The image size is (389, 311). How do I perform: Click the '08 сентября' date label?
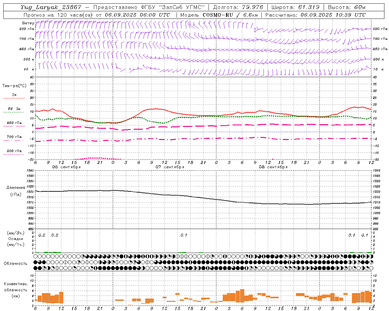coord(273,167)
